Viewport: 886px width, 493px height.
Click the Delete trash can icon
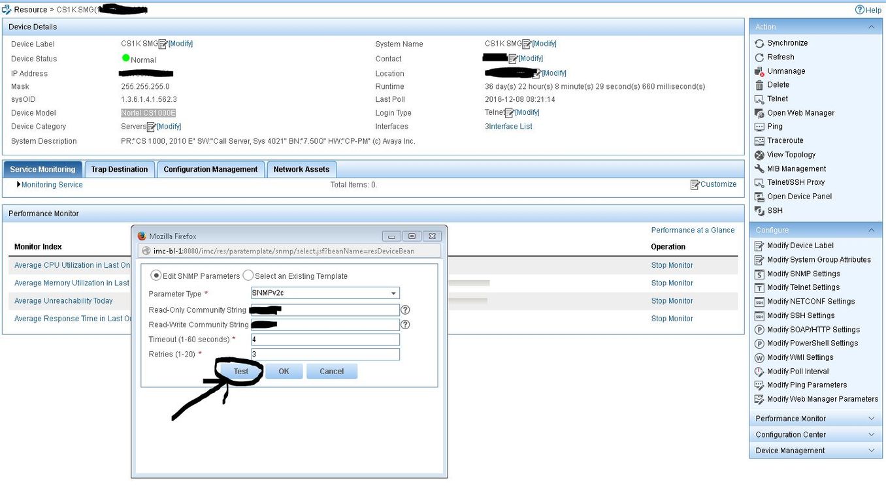coord(759,85)
